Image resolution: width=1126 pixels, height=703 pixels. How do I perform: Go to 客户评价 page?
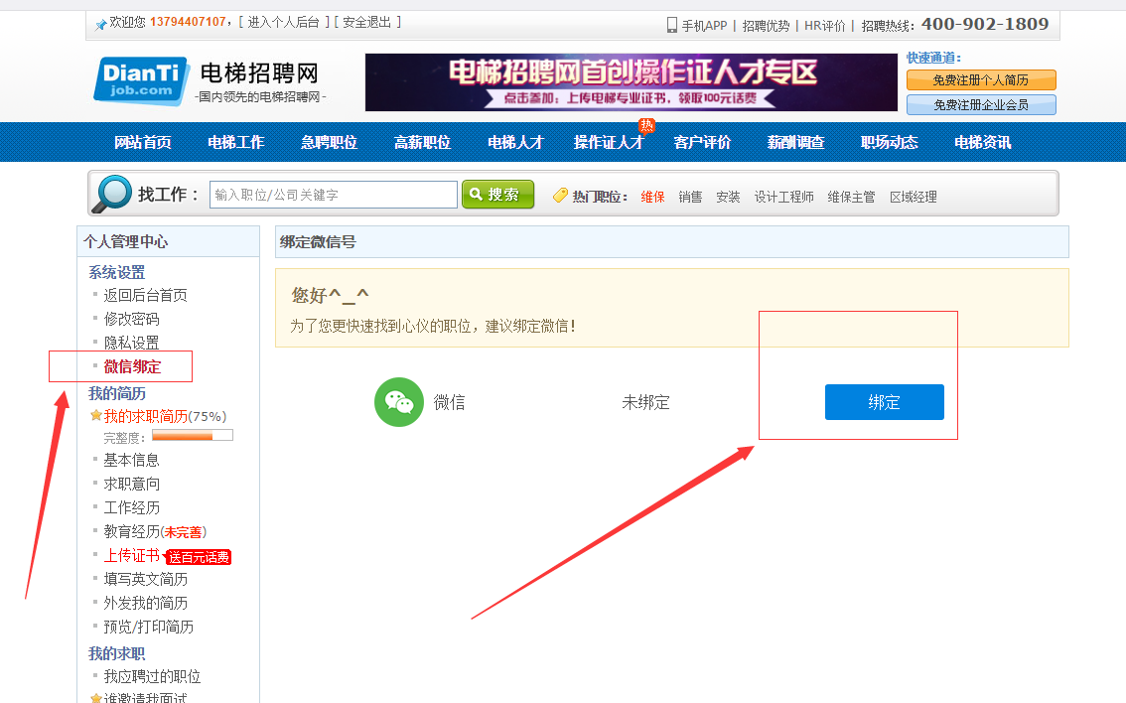(x=702, y=142)
